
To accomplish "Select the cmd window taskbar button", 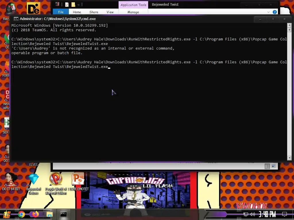I will (63, 214).
